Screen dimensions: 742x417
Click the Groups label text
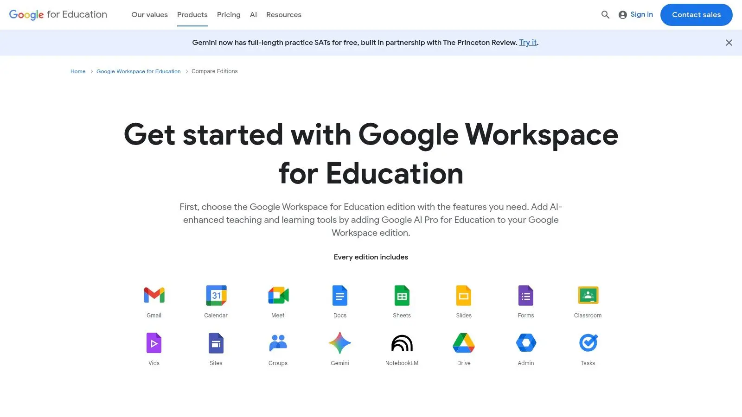pos(278,363)
